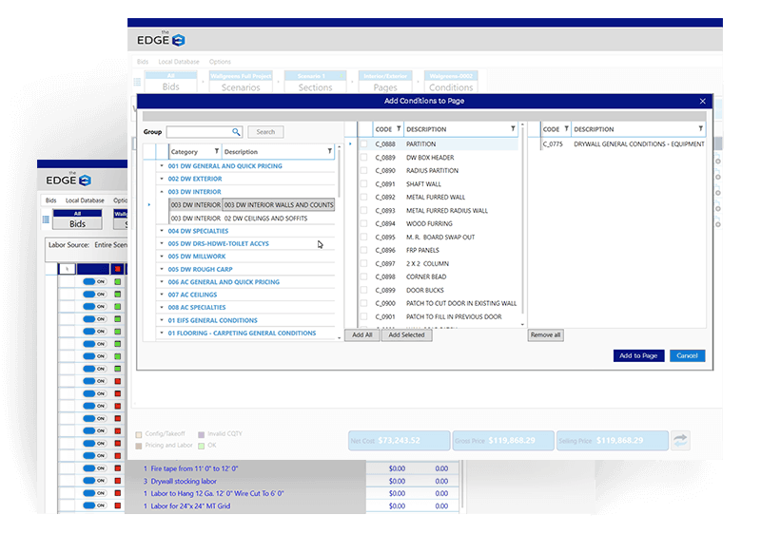The image size is (761, 534).
Task: Click the Remove all button
Action: click(545, 334)
